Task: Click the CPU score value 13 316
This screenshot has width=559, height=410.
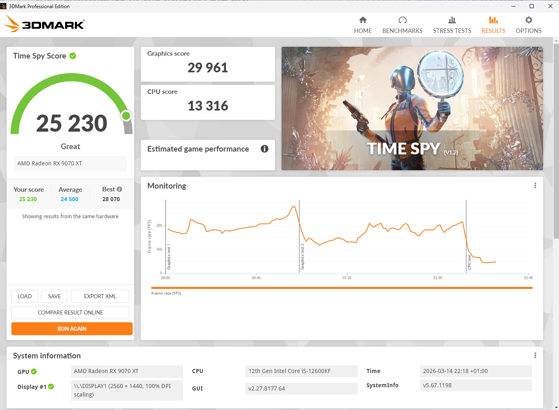Action: tap(208, 106)
